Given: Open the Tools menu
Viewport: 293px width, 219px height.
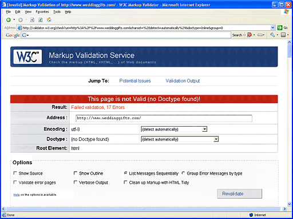Looking at the screenshot, I should pyautogui.click(x=57, y=12).
